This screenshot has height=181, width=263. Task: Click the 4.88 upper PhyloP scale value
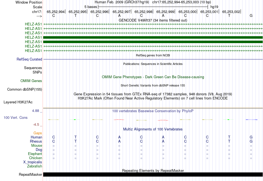35,111
